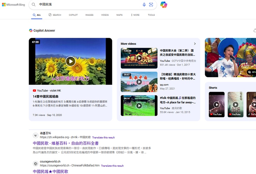Click the thumbs up feedback icon
256x174 pixels.
click(x=255, y=31)
